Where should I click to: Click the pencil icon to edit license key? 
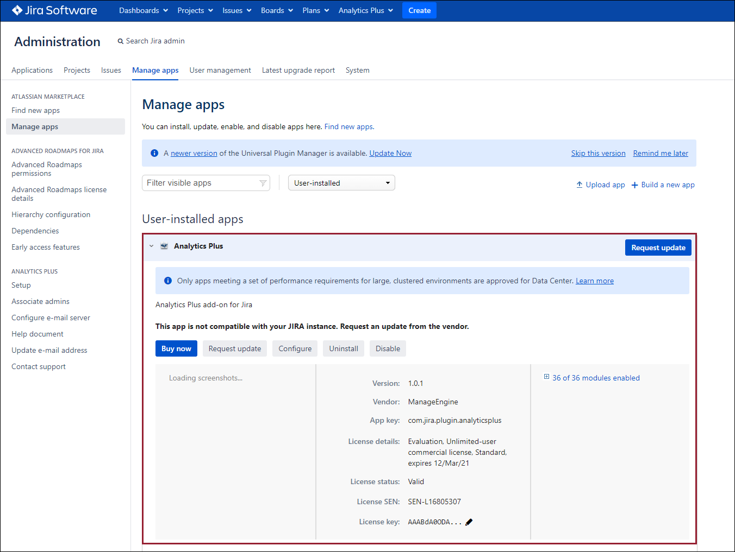tap(469, 522)
